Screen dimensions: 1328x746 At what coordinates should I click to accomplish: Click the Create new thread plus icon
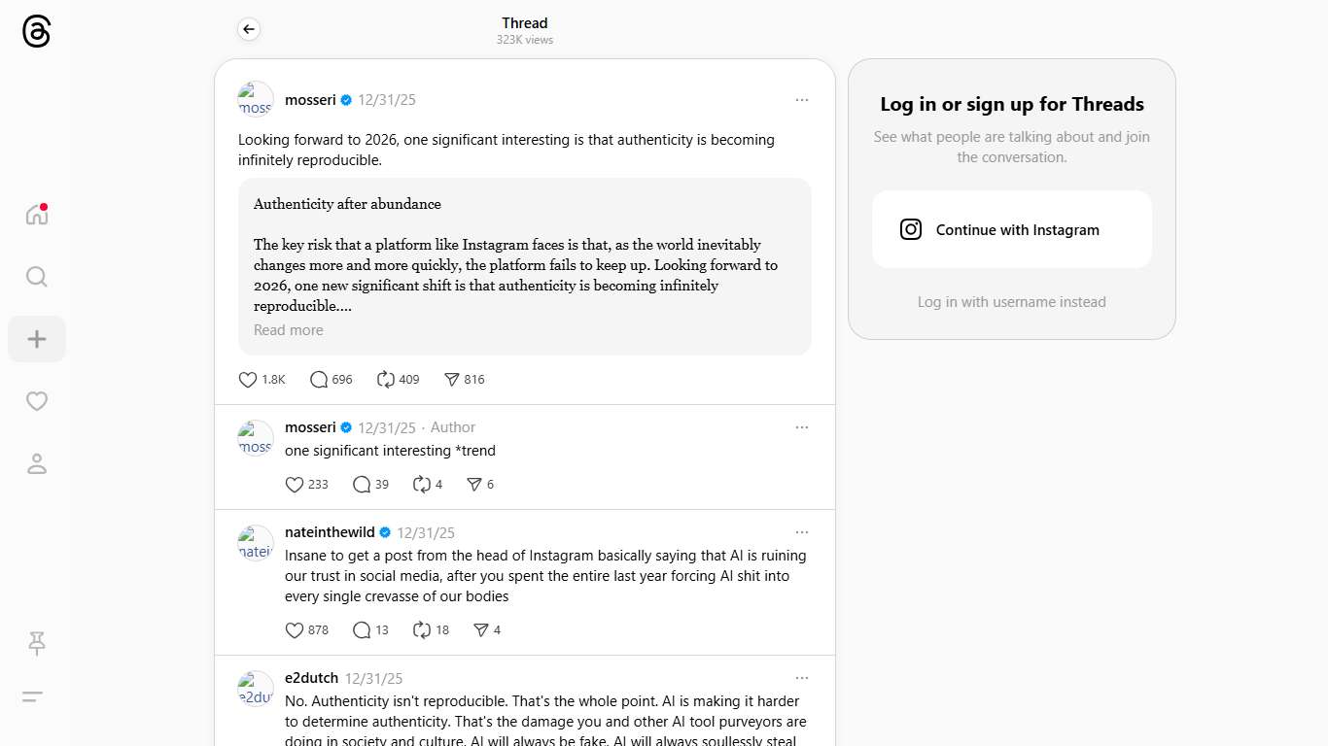coord(37,339)
